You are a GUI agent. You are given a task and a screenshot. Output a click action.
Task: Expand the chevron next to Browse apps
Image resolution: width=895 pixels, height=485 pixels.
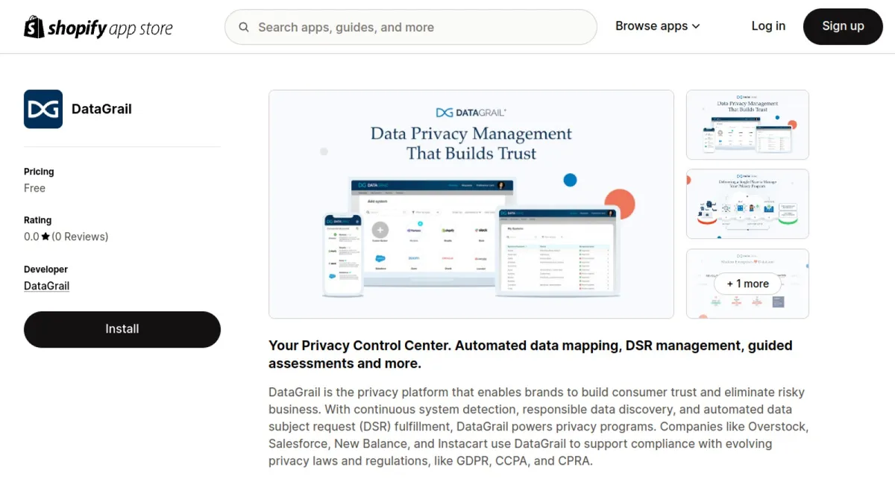695,26
